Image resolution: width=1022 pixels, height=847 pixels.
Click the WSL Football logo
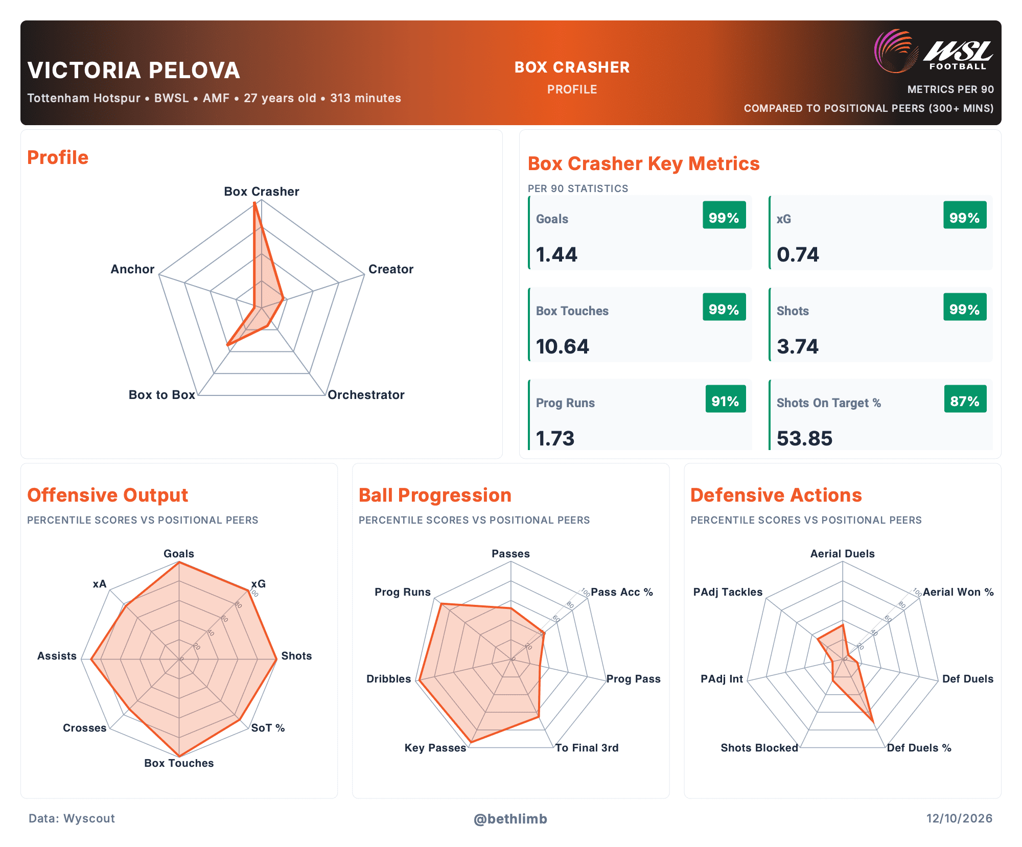pyautogui.click(x=933, y=51)
